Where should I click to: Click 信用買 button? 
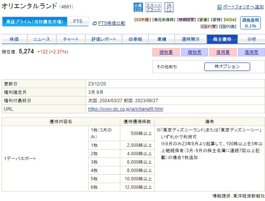tap(223, 52)
